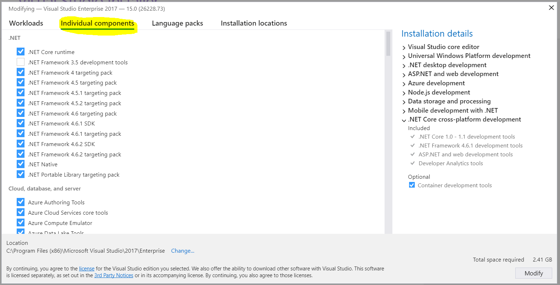
Task: Click Change to edit installation location
Action: [183, 251]
